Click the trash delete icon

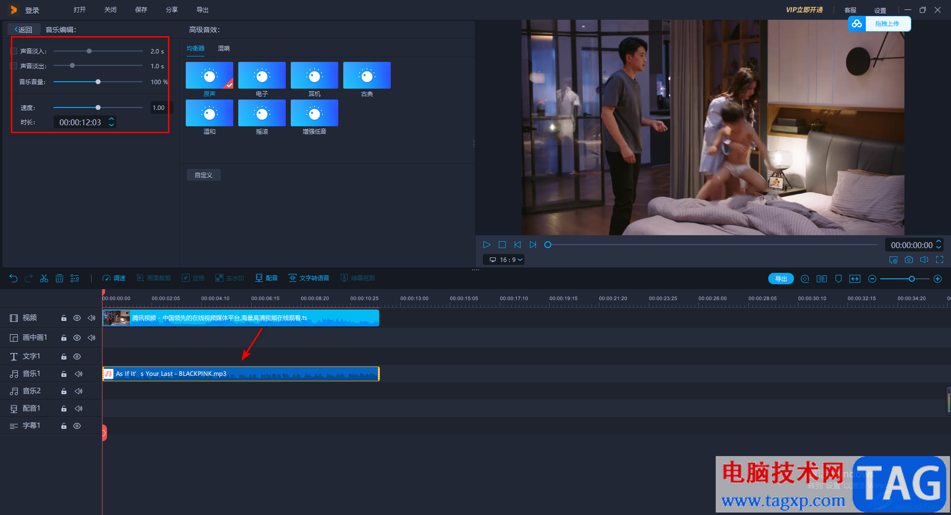tap(59, 278)
